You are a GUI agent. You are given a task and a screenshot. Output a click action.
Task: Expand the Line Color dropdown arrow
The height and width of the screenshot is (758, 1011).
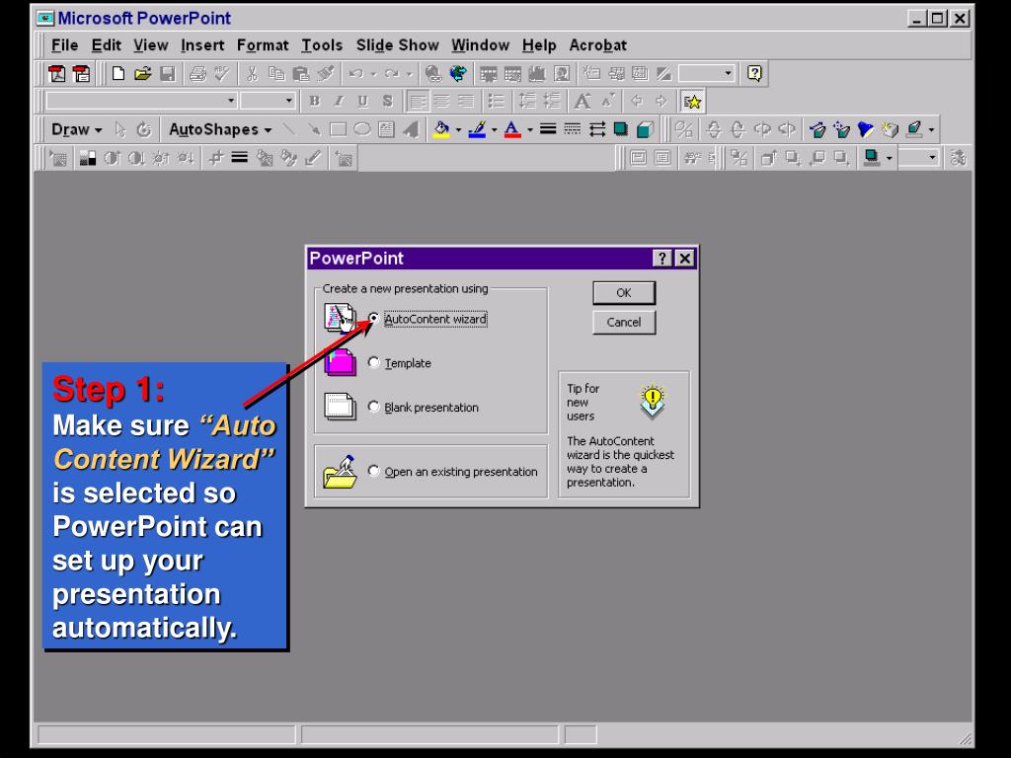point(494,130)
